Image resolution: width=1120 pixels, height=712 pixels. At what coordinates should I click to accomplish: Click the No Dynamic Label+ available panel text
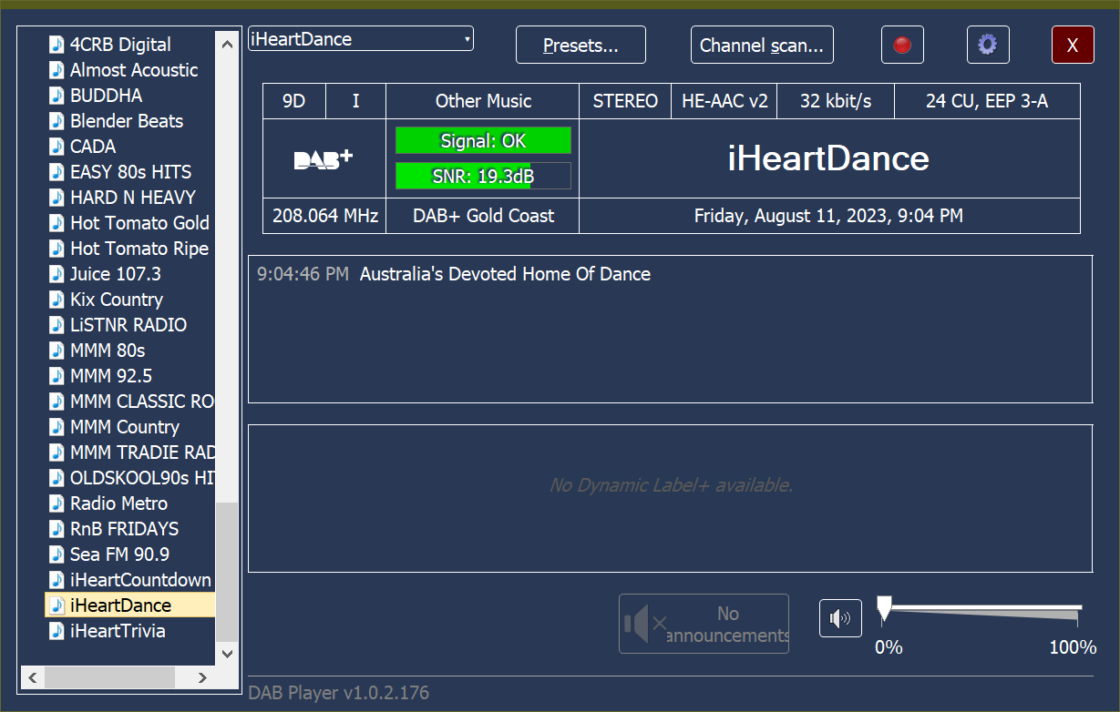[671, 485]
